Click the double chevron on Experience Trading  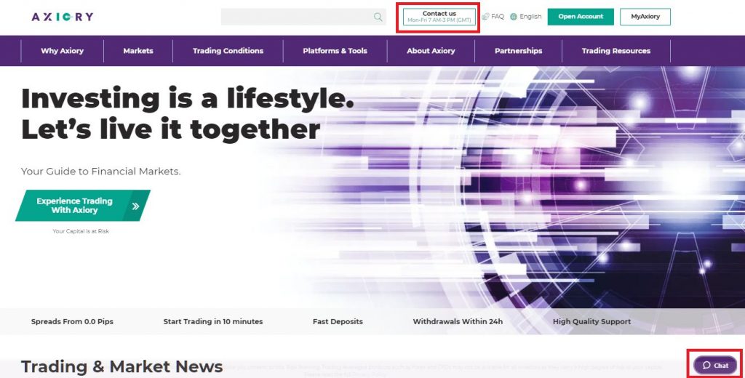(135, 206)
